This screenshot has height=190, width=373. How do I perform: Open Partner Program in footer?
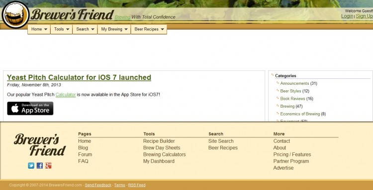coord(291,161)
